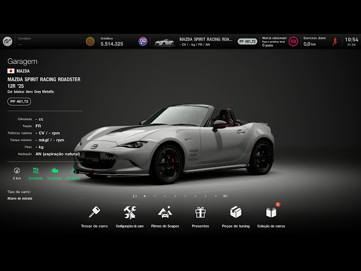The height and width of the screenshot is (271, 361).
Task: Click the Nível de colecionador label
Action: coord(275,38)
